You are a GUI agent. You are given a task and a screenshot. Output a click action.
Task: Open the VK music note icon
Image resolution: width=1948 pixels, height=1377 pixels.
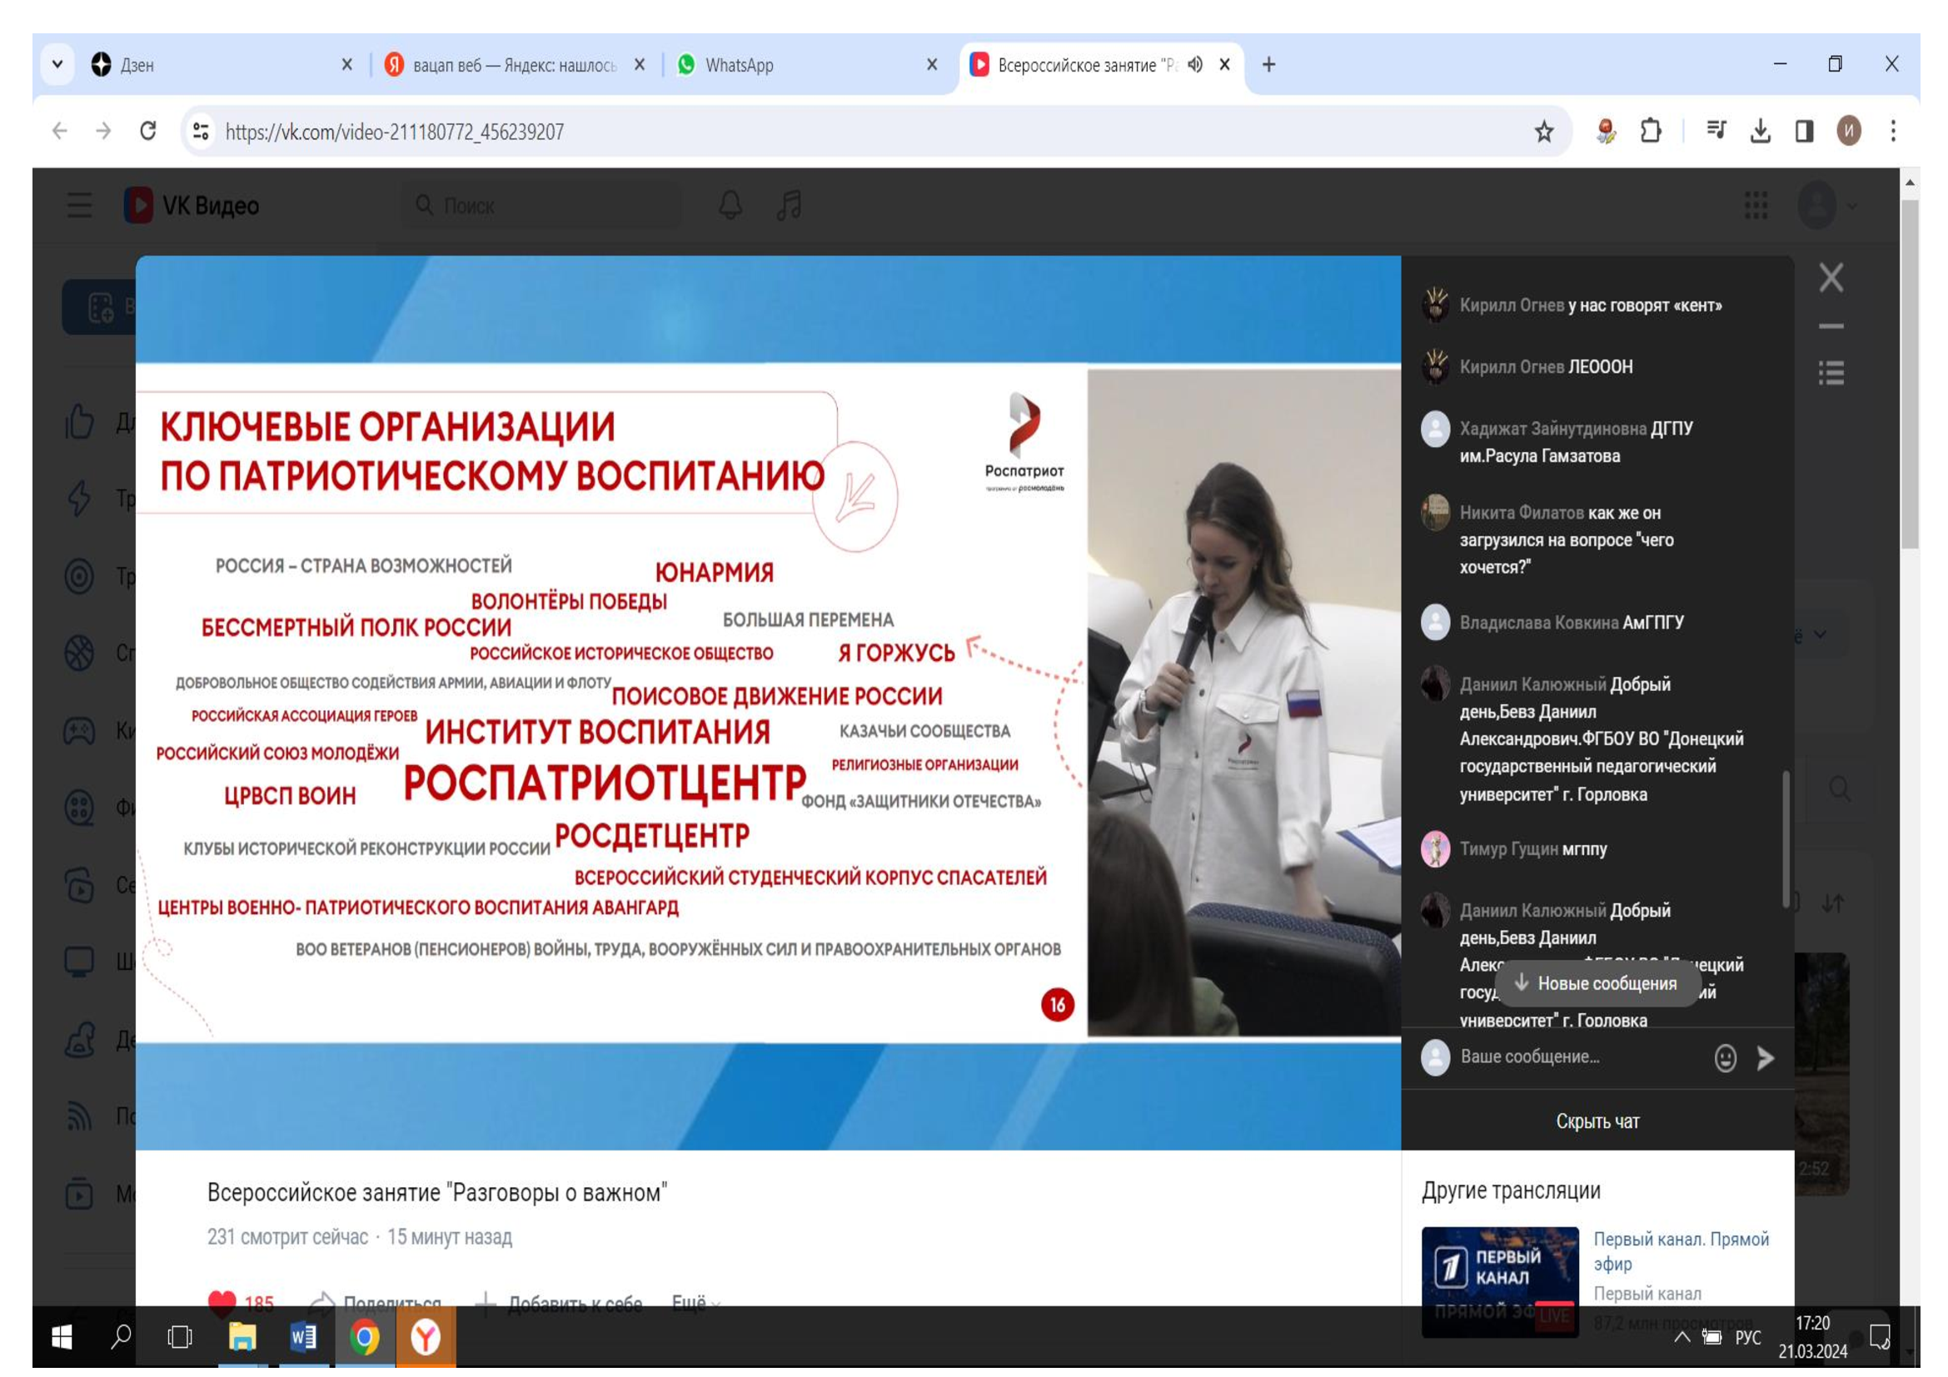[x=789, y=205]
